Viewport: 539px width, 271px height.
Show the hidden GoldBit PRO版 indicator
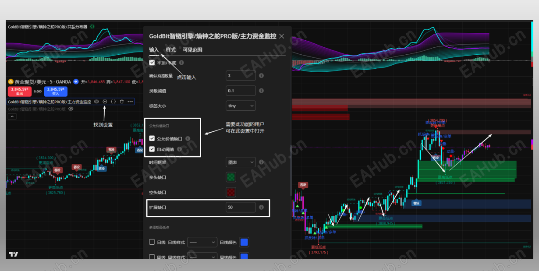tap(71, 109)
